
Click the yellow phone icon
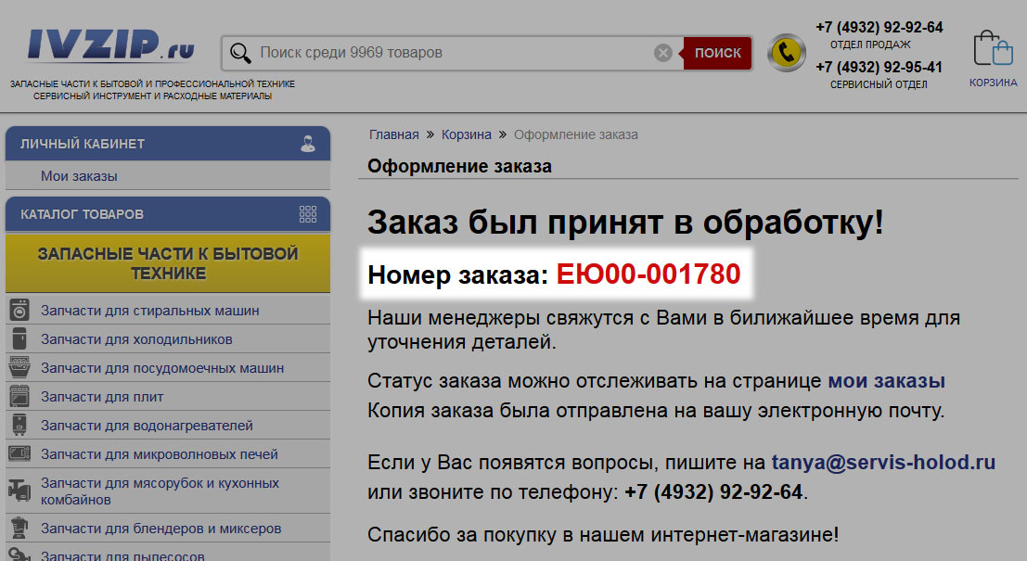point(786,53)
